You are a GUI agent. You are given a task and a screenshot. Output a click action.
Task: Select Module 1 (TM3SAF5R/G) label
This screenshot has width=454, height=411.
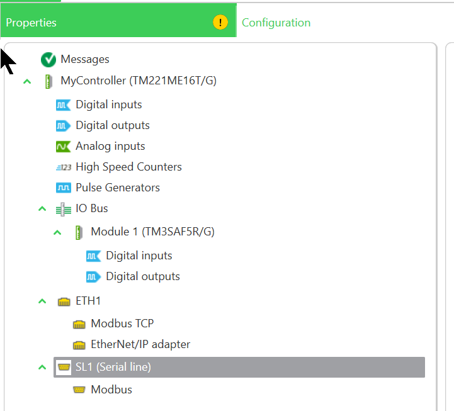152,232
